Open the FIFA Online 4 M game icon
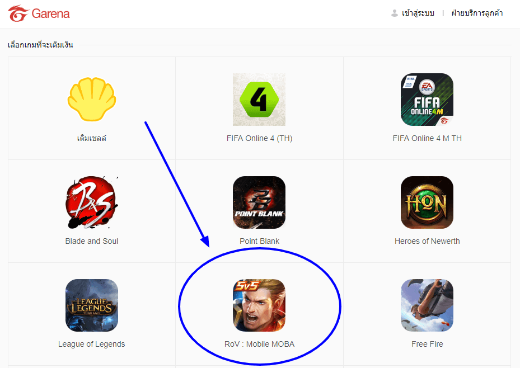 tap(427, 100)
